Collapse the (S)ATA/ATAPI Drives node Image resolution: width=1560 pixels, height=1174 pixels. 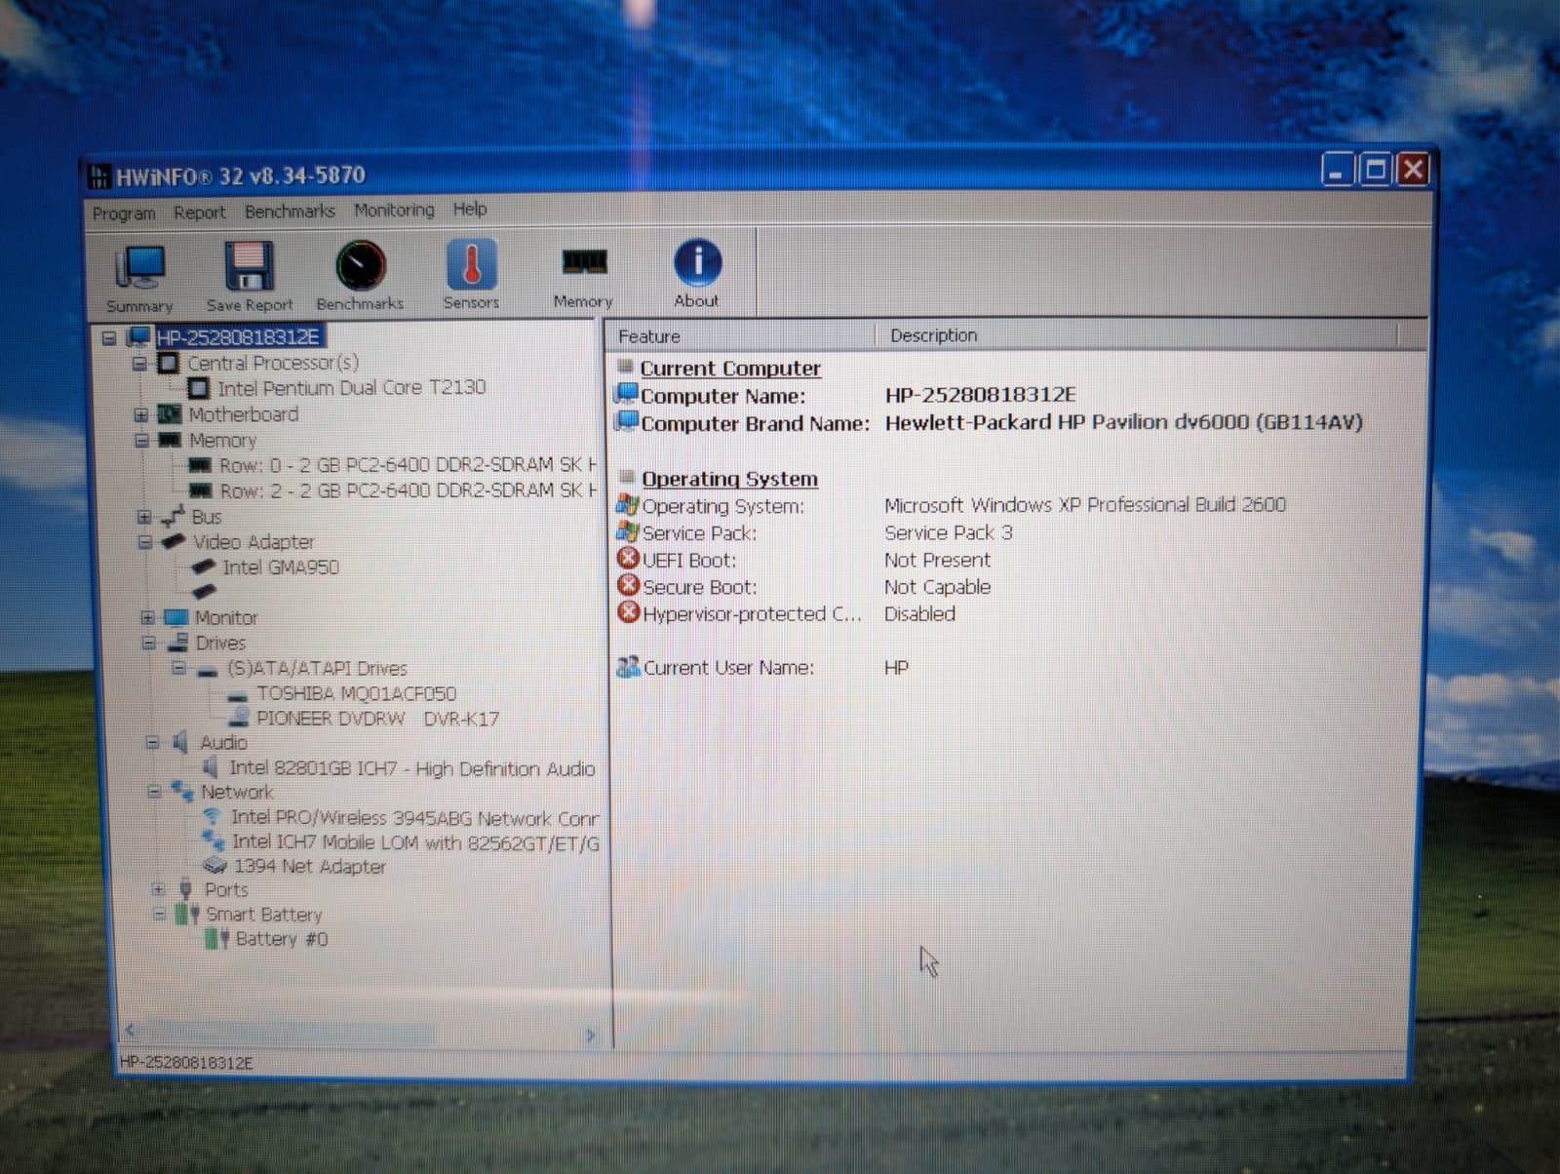(x=178, y=668)
